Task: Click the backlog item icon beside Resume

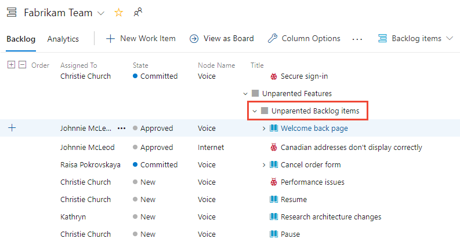Action: pos(274,200)
